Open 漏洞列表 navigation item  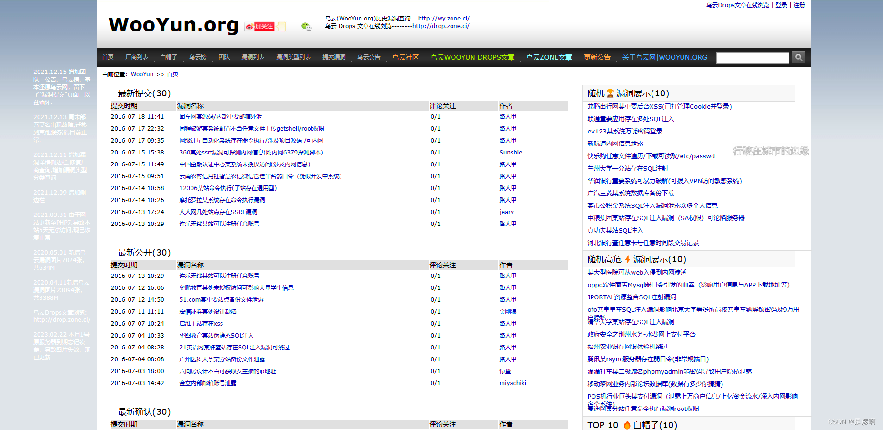253,57
